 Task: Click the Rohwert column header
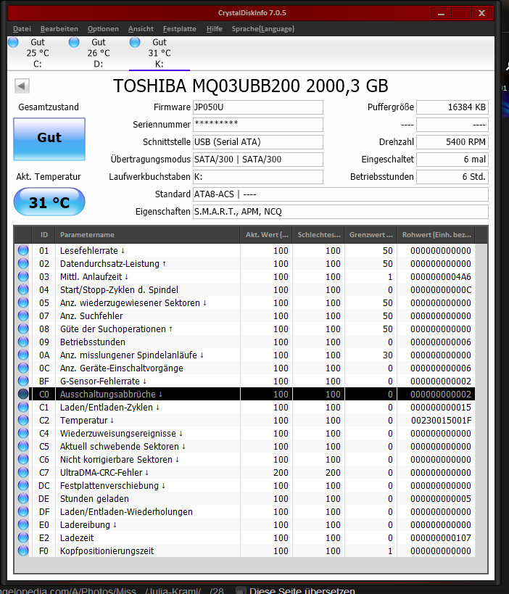click(x=436, y=235)
